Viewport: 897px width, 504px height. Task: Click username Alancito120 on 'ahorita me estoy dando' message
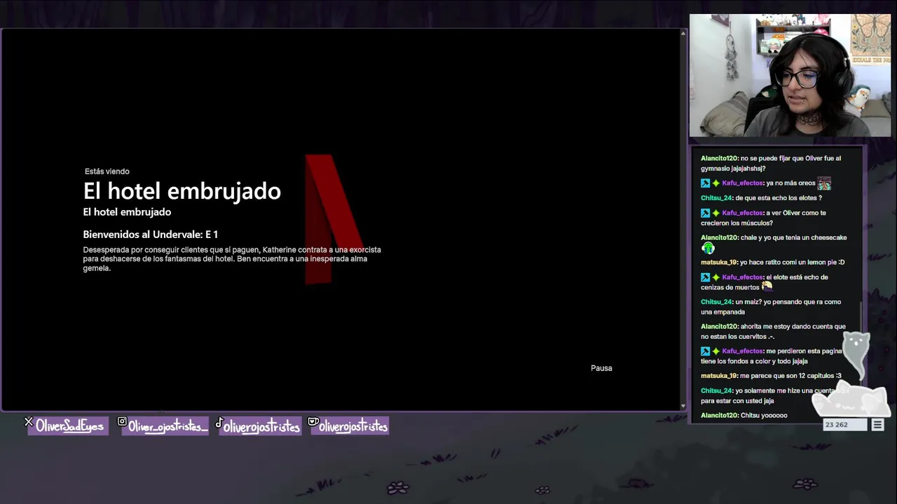[719, 327]
